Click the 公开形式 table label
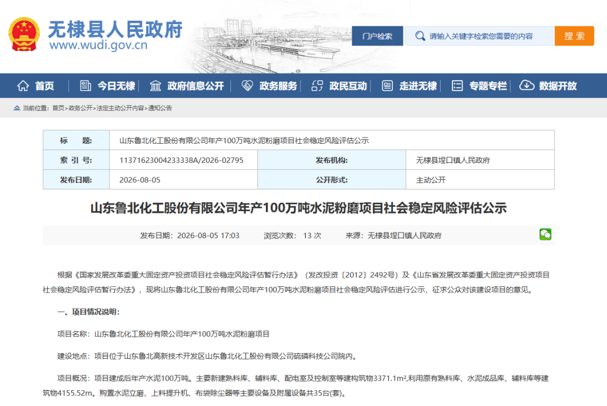This screenshot has width=607, height=406. click(x=332, y=180)
